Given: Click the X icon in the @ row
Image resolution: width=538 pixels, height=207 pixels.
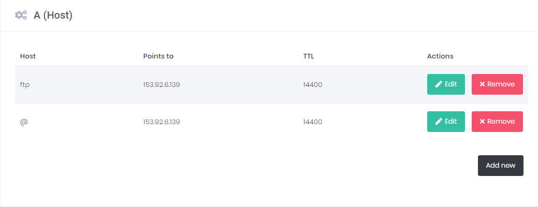Looking at the screenshot, I should pyautogui.click(x=482, y=122).
